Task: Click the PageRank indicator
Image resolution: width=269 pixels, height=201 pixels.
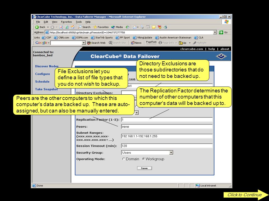Action: [151, 42]
